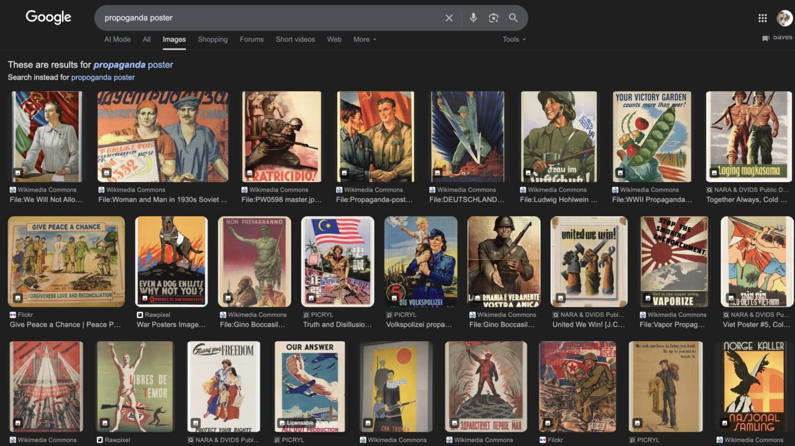Switch to the AI Mode tab
The image size is (795, 446).
117,39
